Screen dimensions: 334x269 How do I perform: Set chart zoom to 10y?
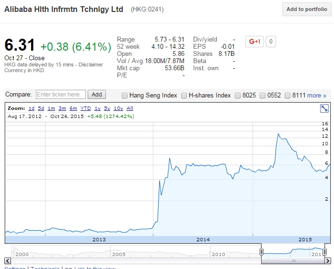(118, 108)
